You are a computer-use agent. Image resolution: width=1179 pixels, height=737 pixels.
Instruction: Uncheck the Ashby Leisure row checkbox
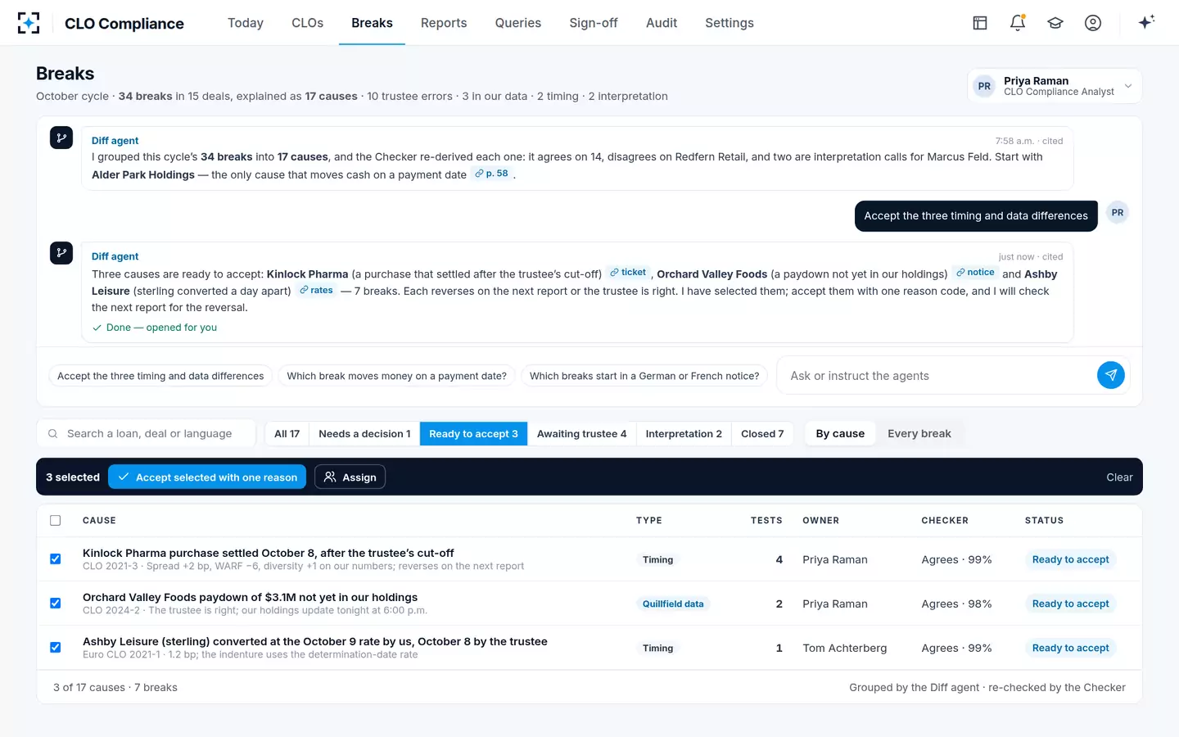pyautogui.click(x=56, y=648)
